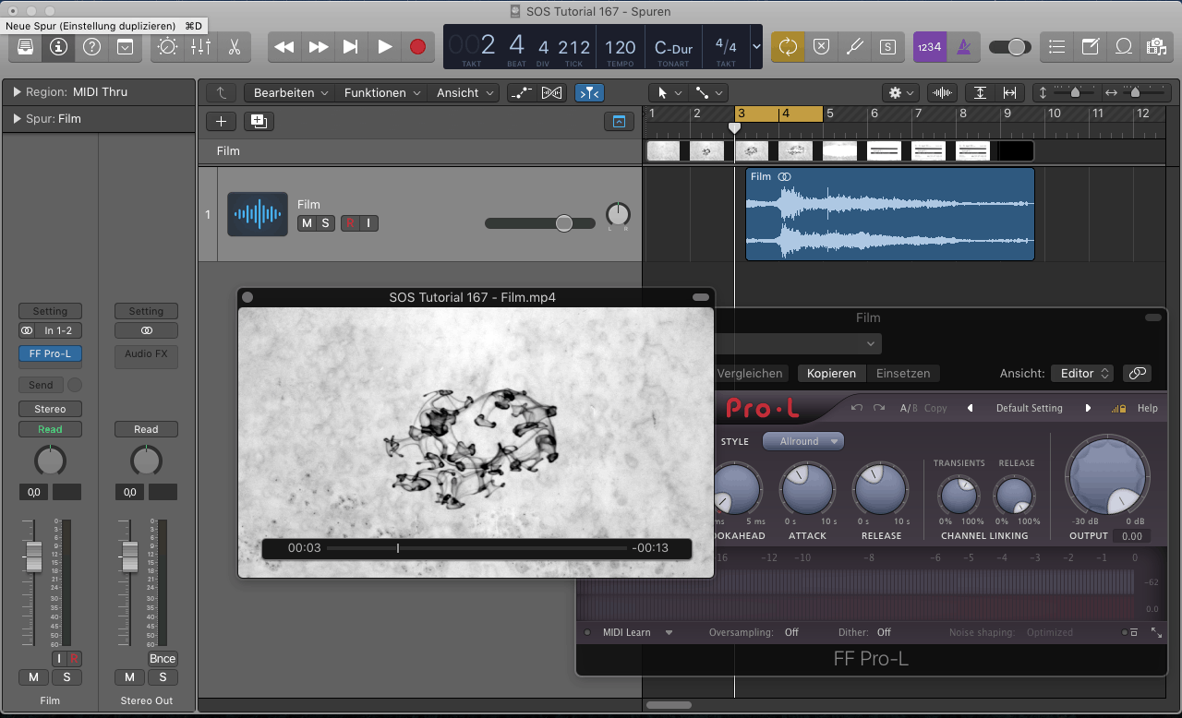Mute the Film track header
The height and width of the screenshot is (718, 1182).
click(x=307, y=223)
